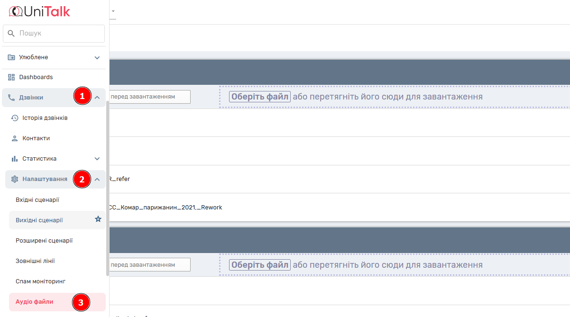Click the call history clock icon
The height and width of the screenshot is (317, 570).
click(15, 118)
